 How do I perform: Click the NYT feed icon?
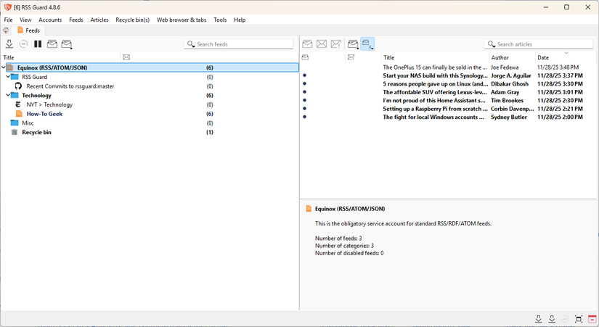click(x=18, y=104)
